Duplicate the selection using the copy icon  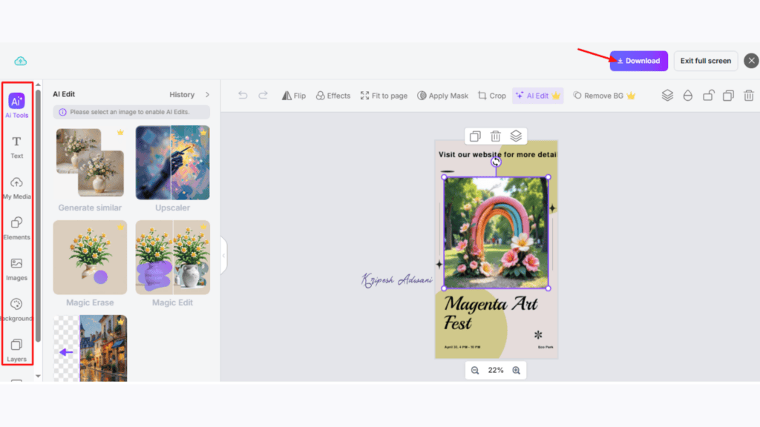728,95
